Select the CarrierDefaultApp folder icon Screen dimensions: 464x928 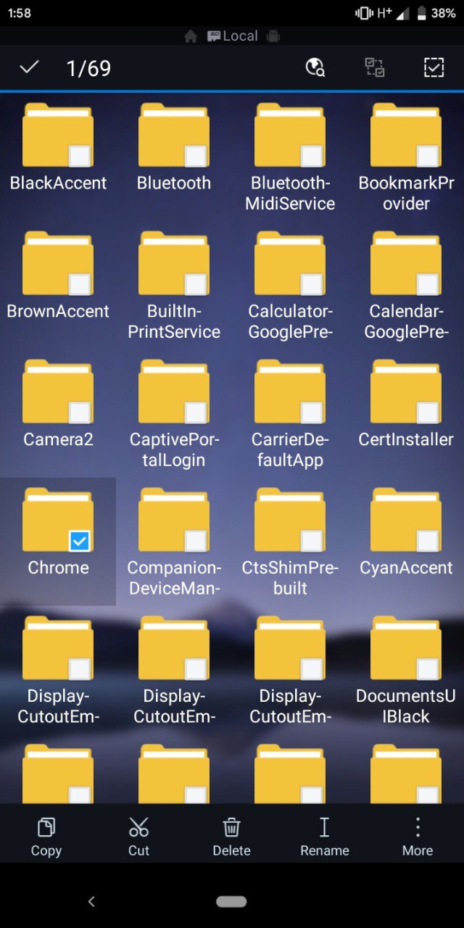[290, 391]
